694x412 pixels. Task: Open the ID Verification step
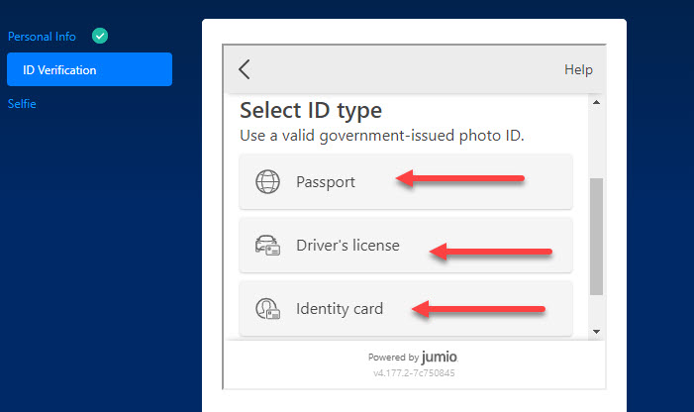click(x=89, y=69)
